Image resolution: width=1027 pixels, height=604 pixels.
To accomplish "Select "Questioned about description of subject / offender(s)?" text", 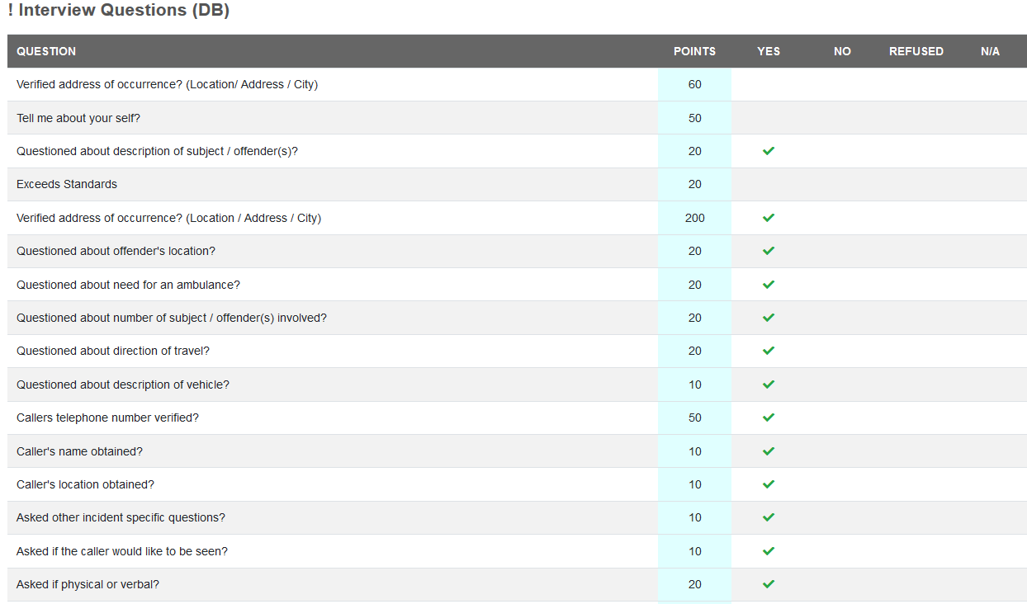I will (x=157, y=151).
